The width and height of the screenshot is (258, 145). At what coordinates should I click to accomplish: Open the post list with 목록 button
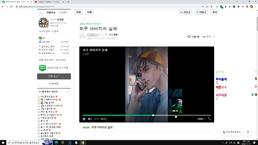(x=214, y=12)
